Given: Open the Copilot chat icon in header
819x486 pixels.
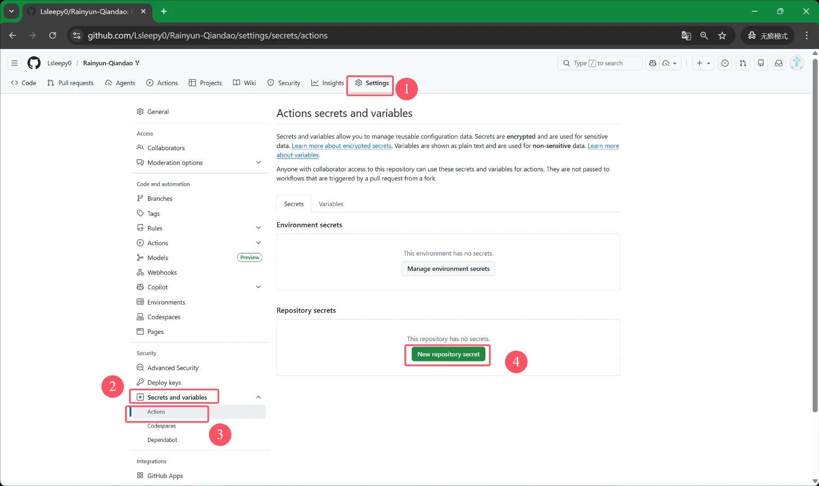Looking at the screenshot, I should [x=653, y=63].
